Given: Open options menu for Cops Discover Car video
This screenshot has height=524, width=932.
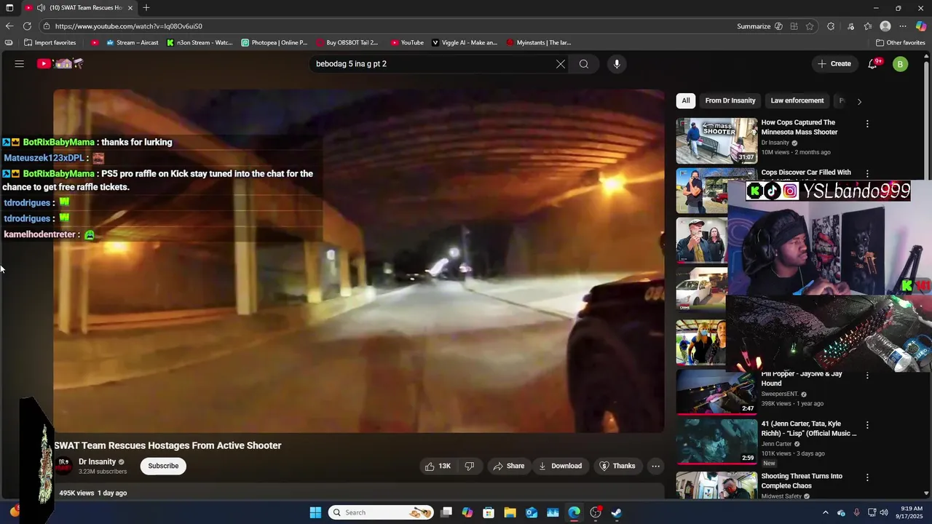Looking at the screenshot, I should pos(867,174).
